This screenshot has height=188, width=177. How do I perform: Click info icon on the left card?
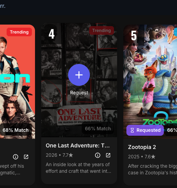[x=16, y=157]
